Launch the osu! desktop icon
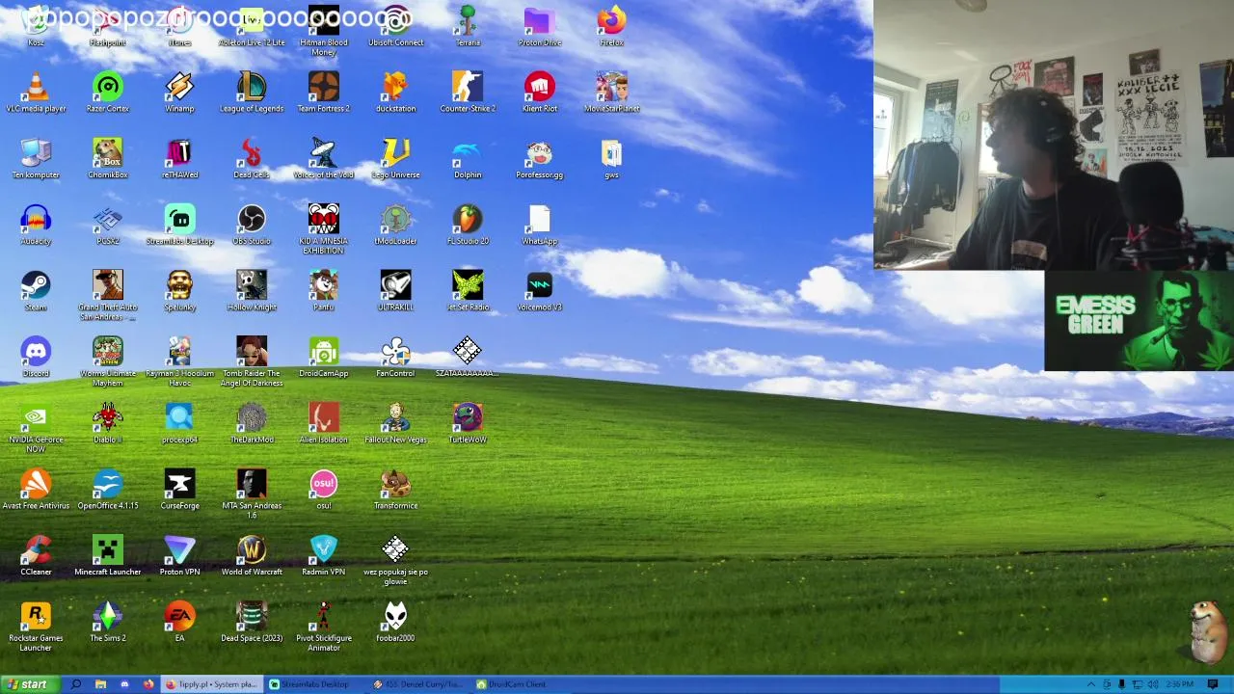The height and width of the screenshot is (694, 1234). pos(324,490)
